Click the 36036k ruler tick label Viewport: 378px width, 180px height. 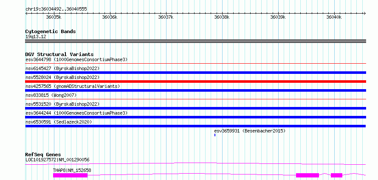point(110,17)
